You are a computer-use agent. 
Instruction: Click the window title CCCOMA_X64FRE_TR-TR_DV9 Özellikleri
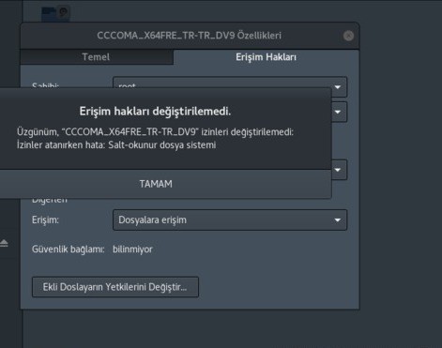[x=189, y=36]
